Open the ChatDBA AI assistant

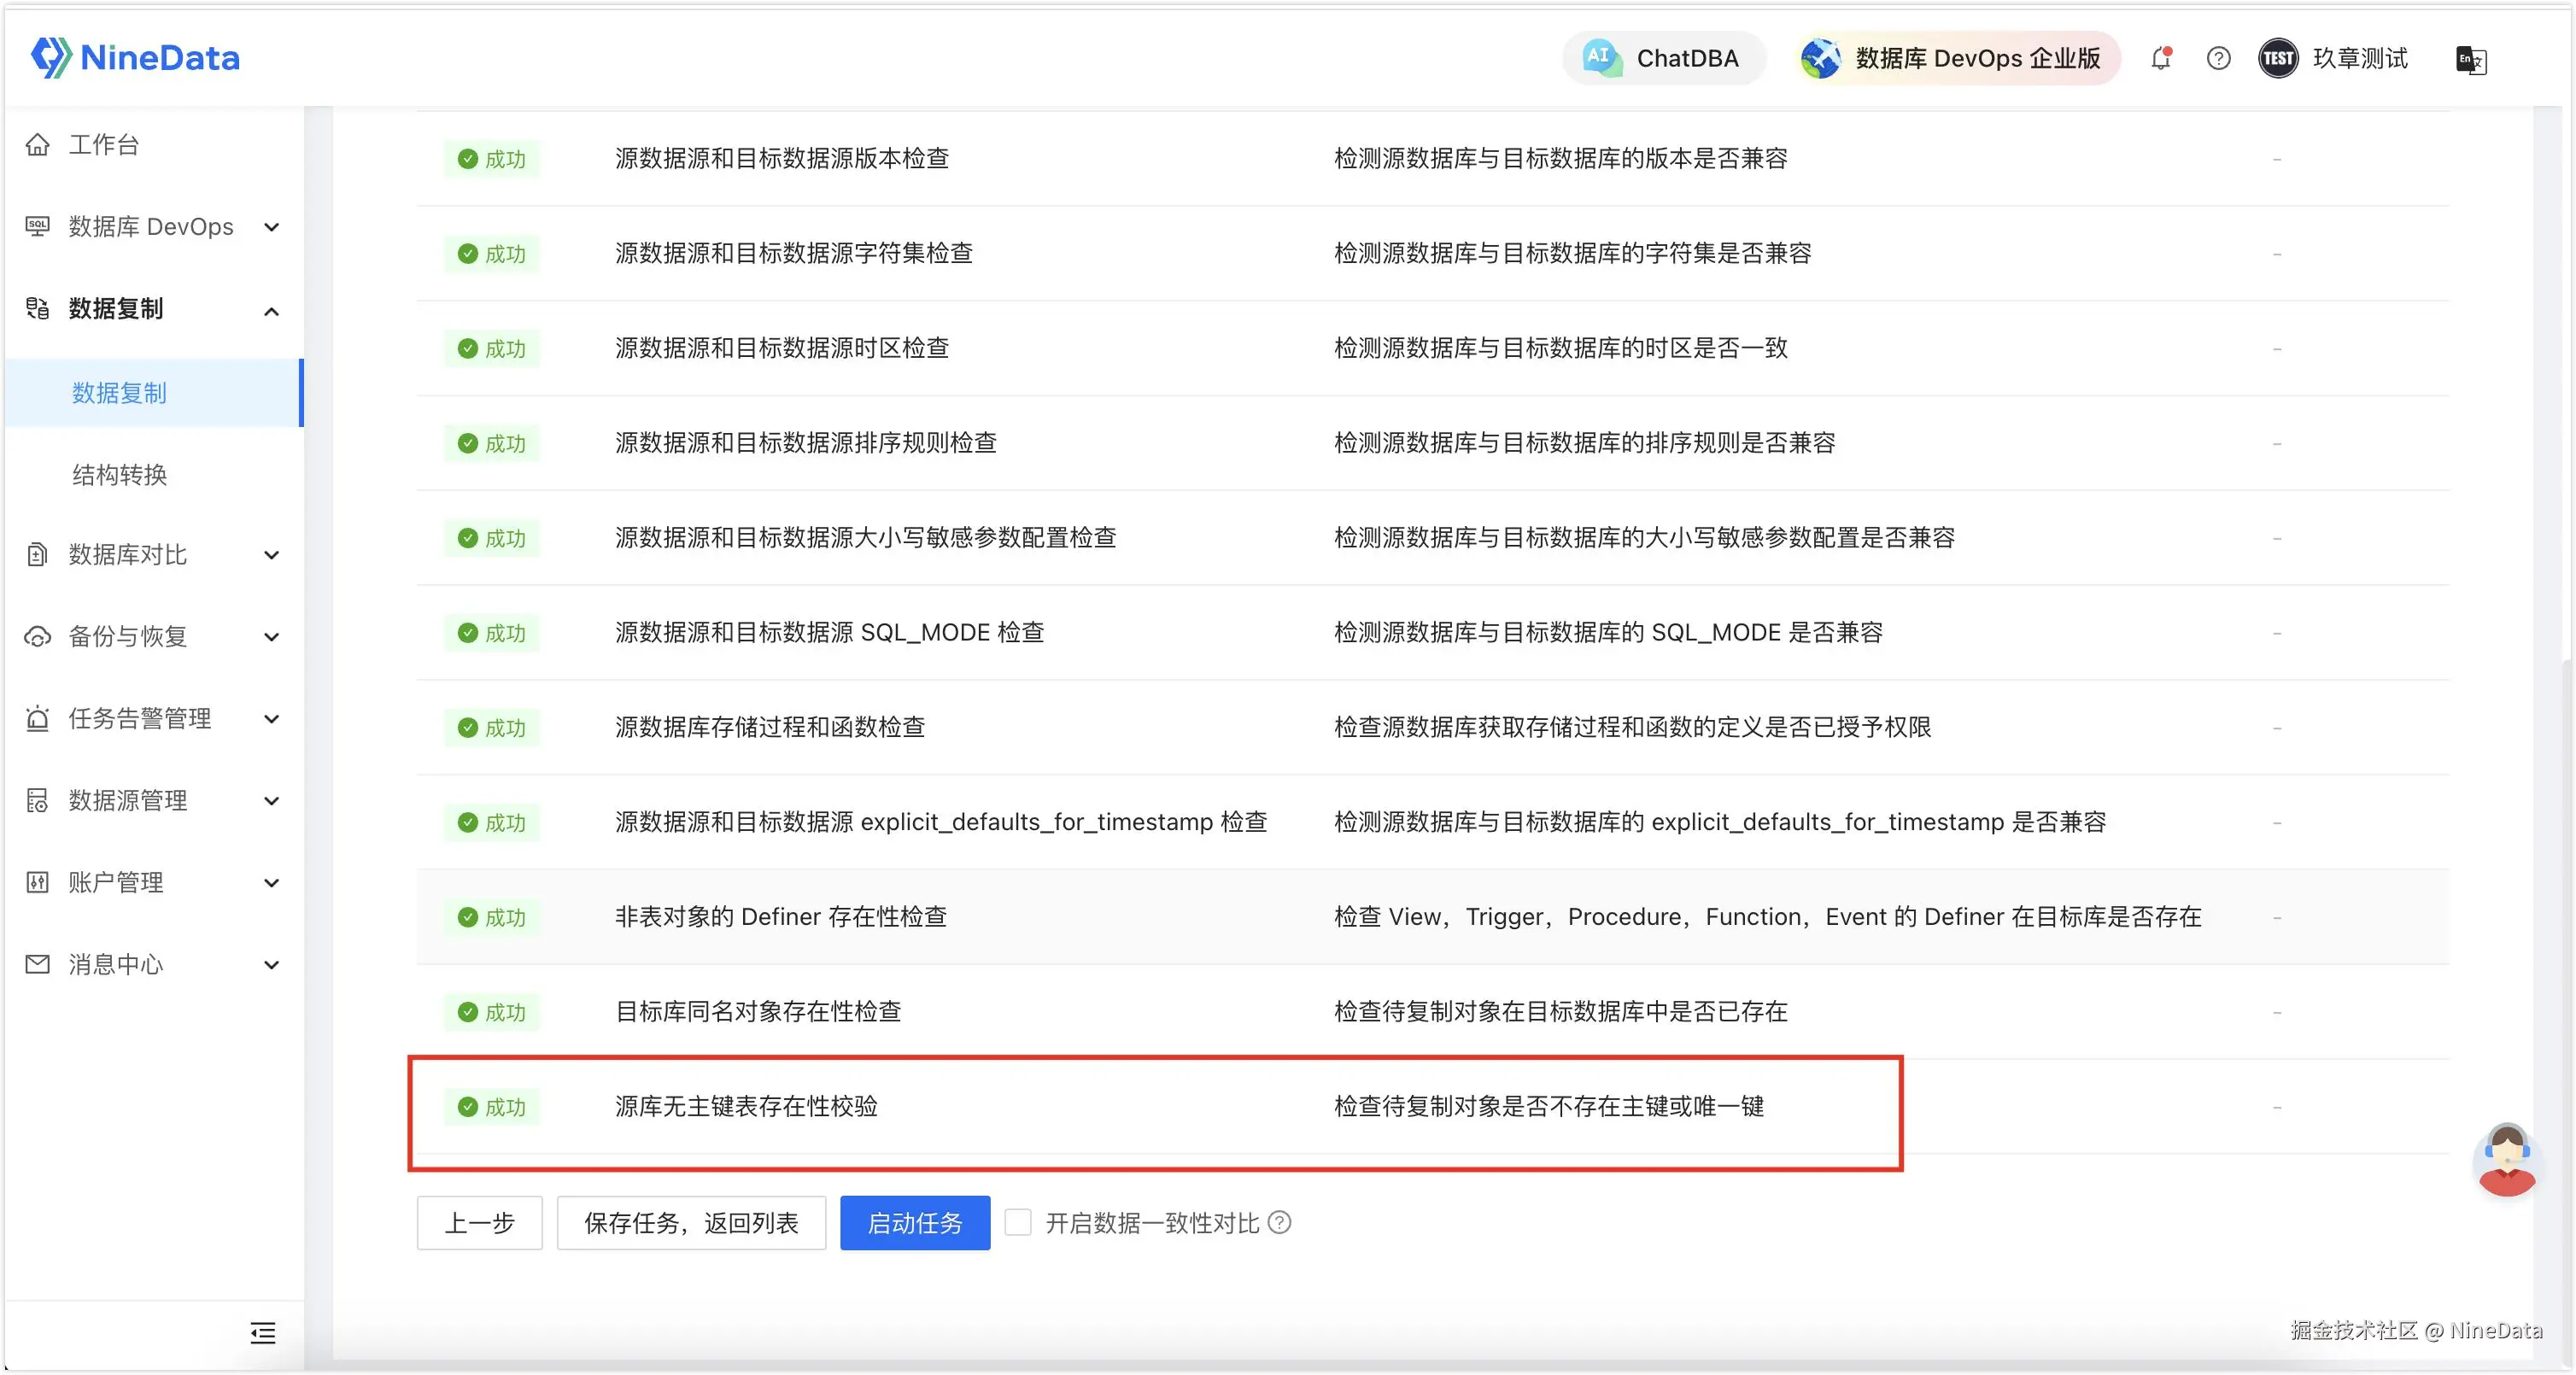click(x=1664, y=58)
